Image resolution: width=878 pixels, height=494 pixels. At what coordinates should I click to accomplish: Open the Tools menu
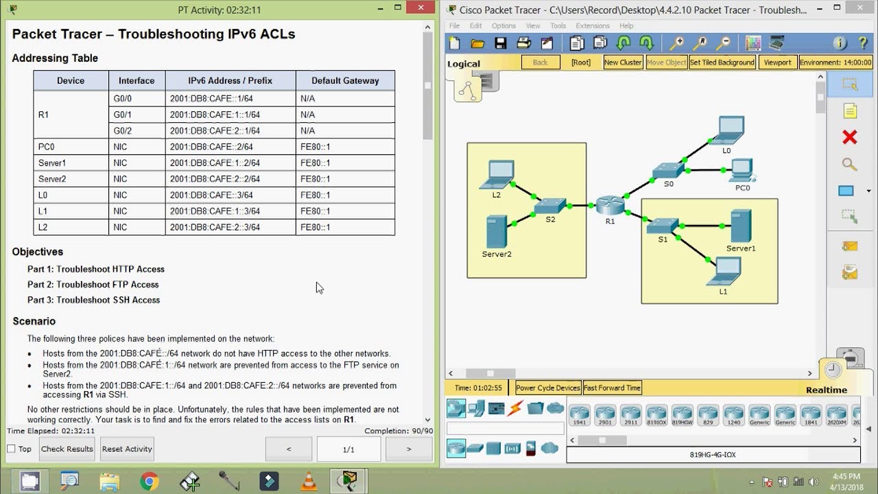point(558,25)
